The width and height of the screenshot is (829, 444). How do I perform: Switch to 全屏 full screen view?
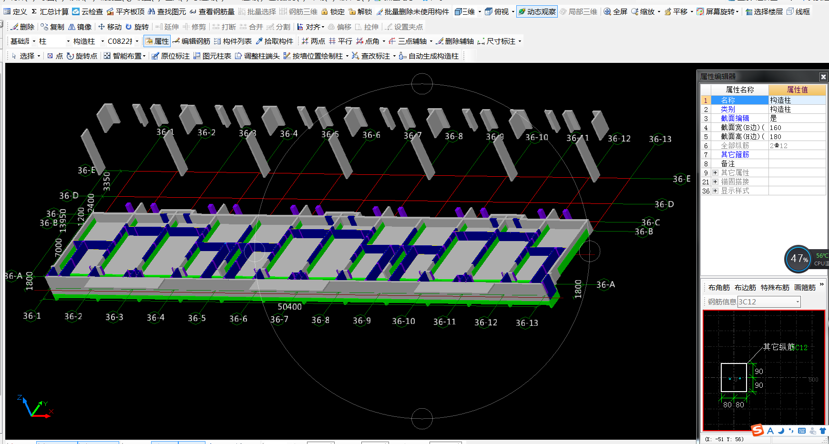615,11
